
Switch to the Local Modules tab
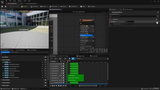(x=32, y=50)
